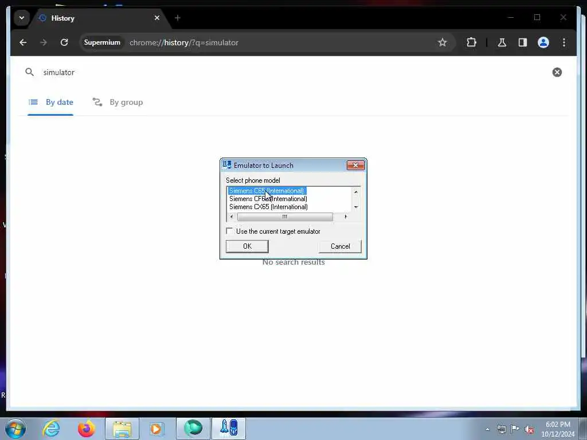Select Siemens CF62 (International) model
This screenshot has width=587, height=440.
268,199
